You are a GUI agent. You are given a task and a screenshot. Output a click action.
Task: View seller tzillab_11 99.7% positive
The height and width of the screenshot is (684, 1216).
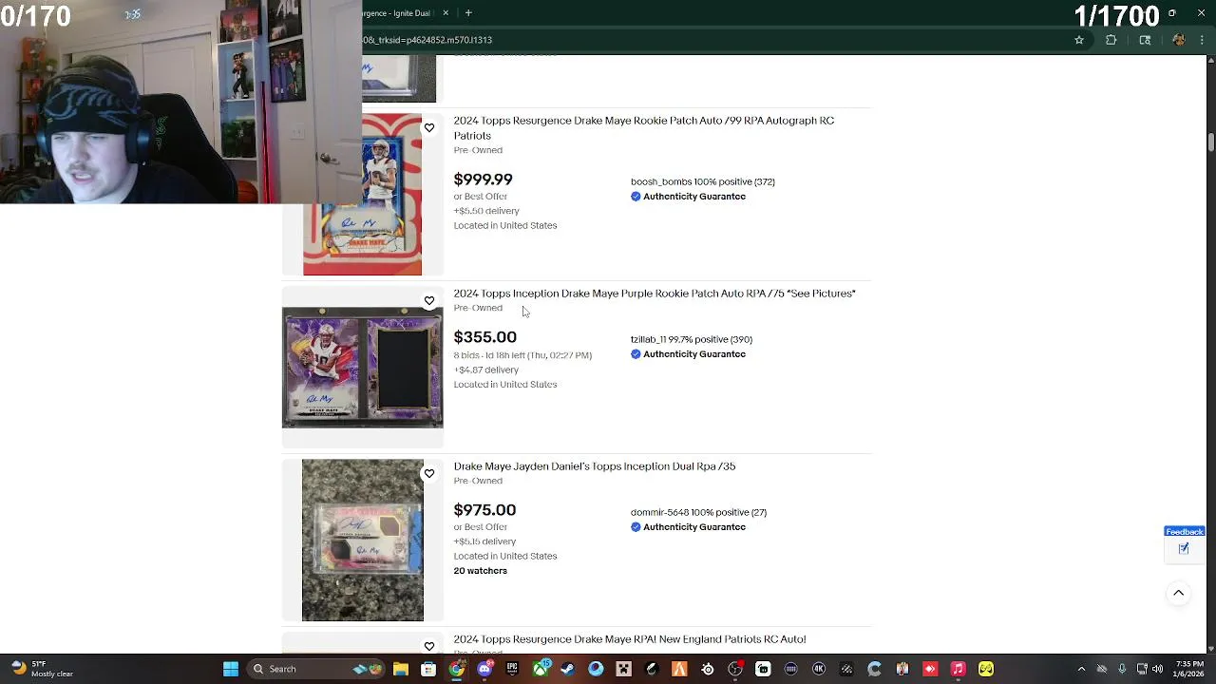692,339
